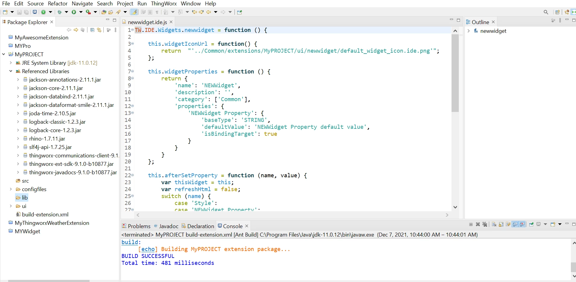Select build-extension.xml in Package Explorer
This screenshot has width=576, height=282.
(x=45, y=215)
